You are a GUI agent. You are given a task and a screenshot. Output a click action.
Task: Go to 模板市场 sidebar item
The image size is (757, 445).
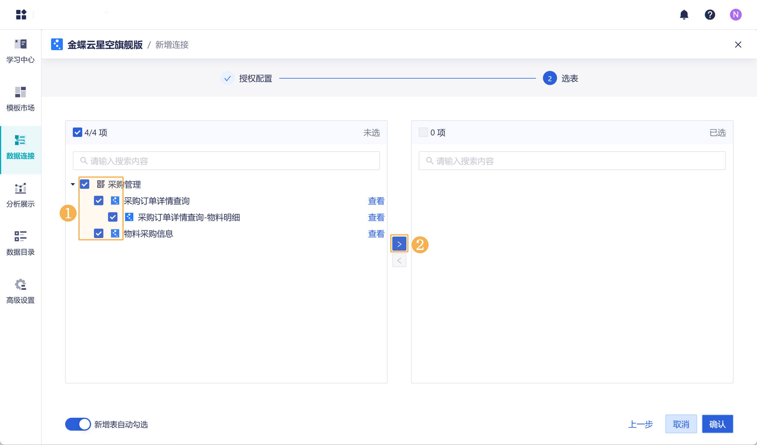(21, 99)
